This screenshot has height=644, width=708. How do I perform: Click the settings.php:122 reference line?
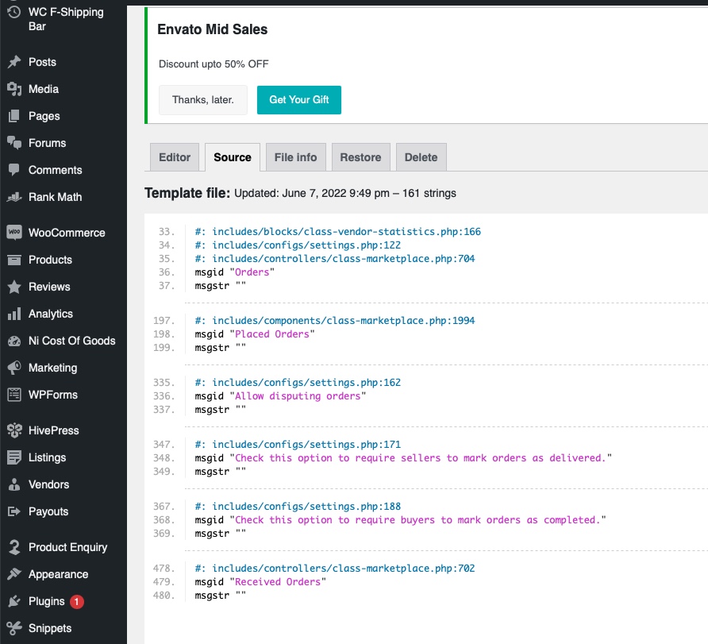[298, 245]
